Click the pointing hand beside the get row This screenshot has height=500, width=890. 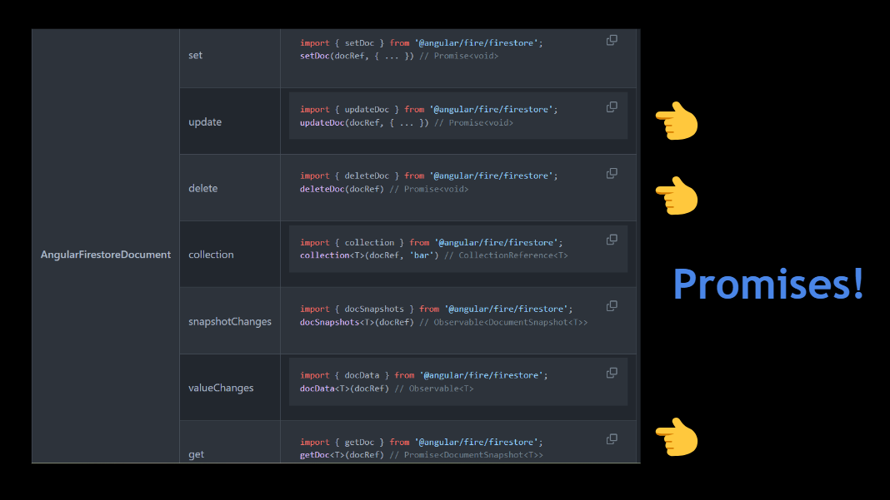(x=676, y=437)
